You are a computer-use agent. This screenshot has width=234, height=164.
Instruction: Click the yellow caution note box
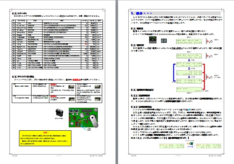[45, 138]
